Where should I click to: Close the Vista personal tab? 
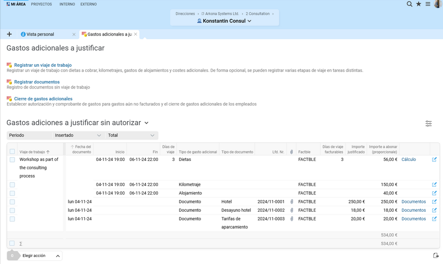(74, 34)
